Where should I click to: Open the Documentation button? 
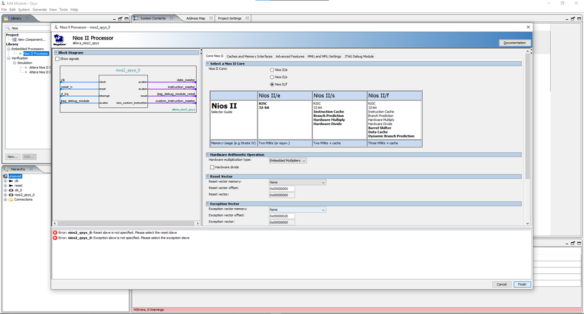[514, 42]
